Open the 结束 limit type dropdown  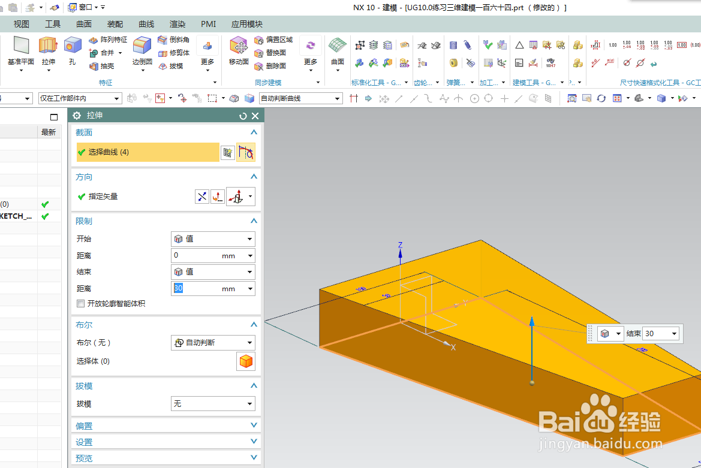tap(213, 272)
